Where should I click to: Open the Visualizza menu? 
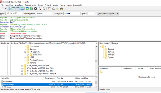pyautogui.click(x=19, y=5)
